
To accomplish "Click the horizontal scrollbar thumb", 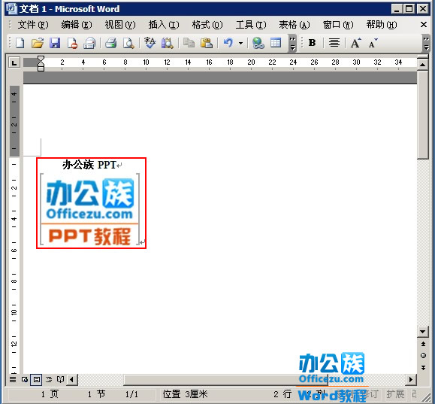I will [225, 379].
